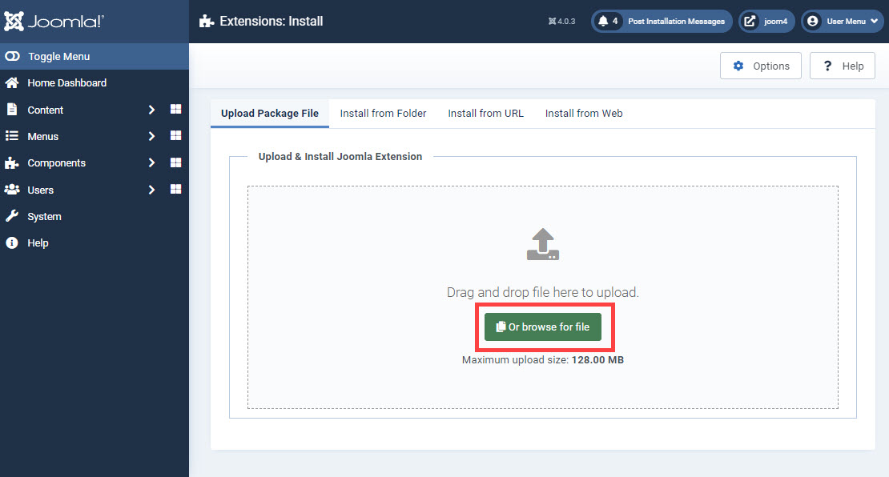Click the Joomla logo in the sidebar header

point(54,22)
